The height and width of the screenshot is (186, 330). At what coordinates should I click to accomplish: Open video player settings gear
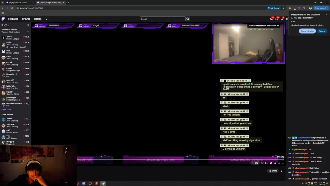tap(262, 163)
